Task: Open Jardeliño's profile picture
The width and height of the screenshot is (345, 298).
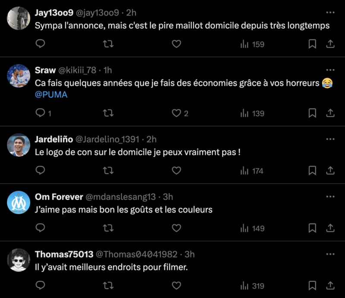Action: click(x=19, y=145)
